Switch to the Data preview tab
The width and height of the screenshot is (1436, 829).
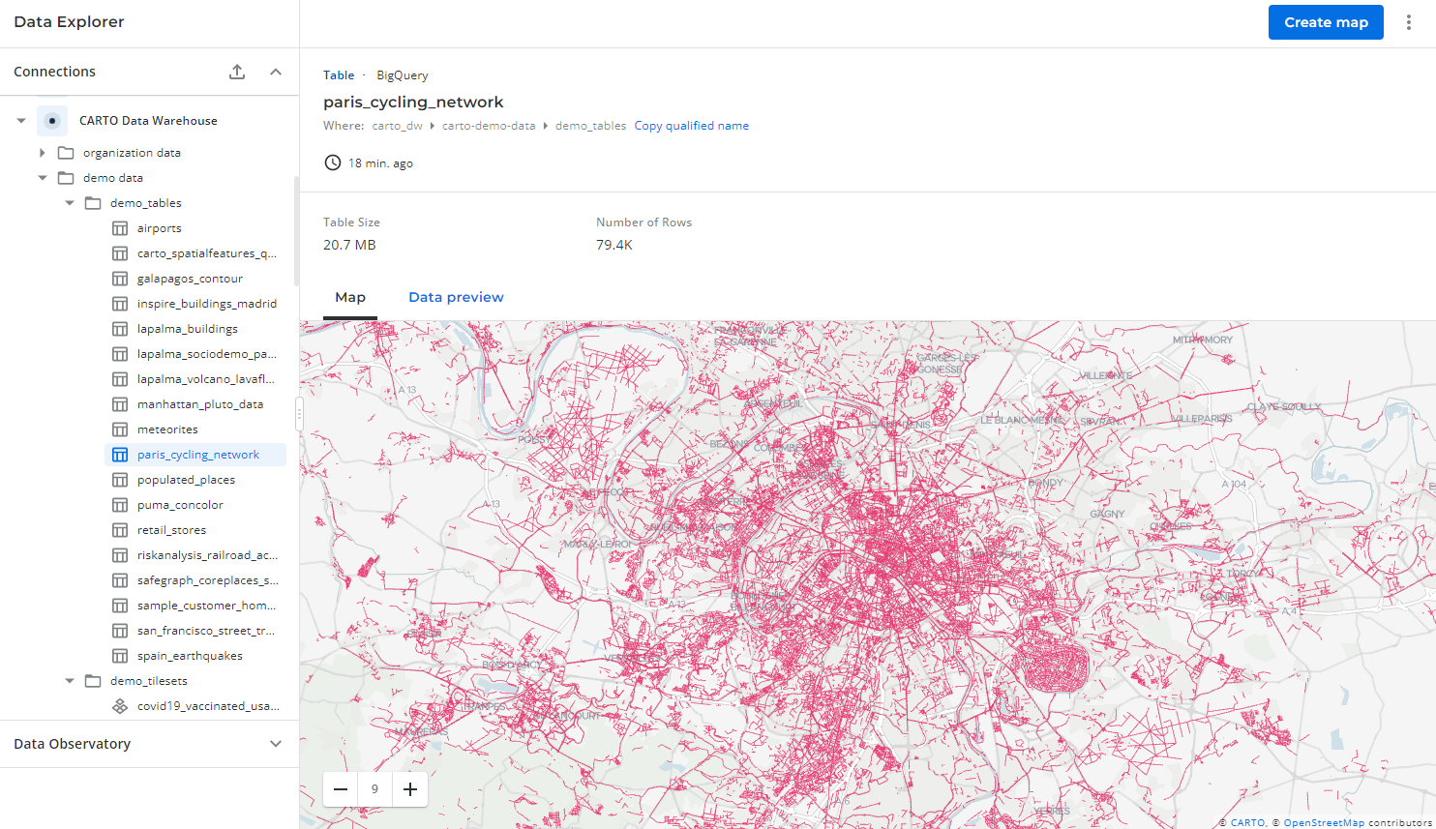(x=456, y=297)
